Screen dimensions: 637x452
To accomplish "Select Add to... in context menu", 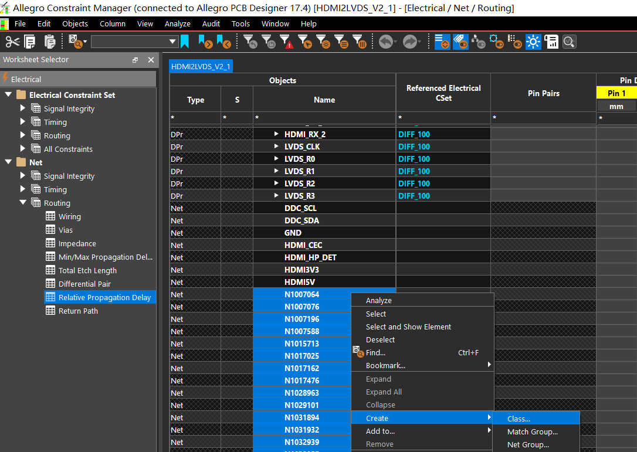I will coord(422,431).
